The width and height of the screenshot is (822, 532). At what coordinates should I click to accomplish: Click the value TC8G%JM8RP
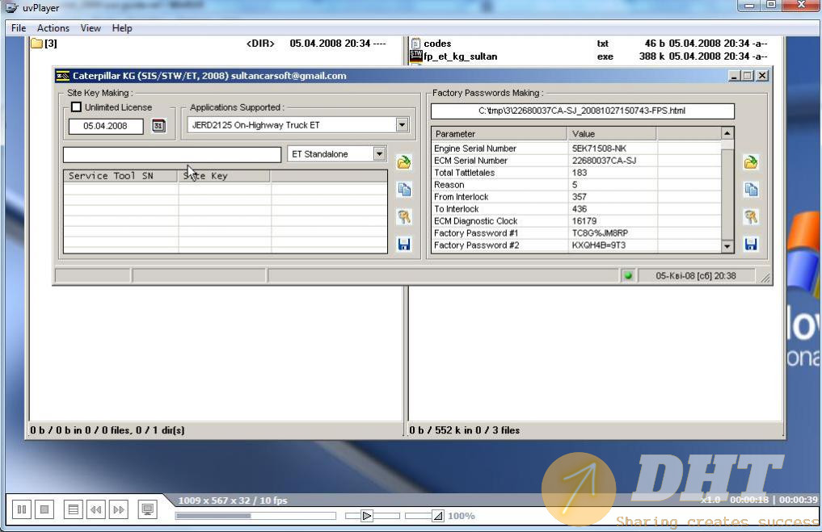(600, 233)
